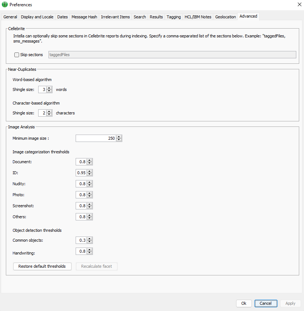Viewport: 304px width, 311px height.
Task: Lower the ID threshold using down arrow
Action: click(x=90, y=174)
